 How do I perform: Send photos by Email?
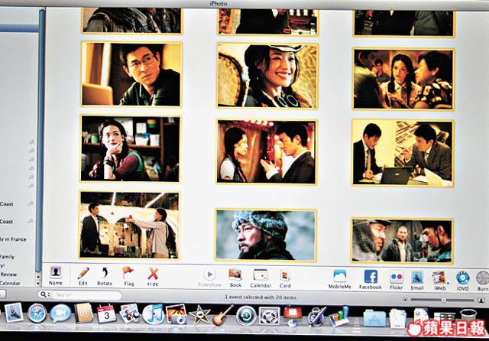[x=417, y=280]
